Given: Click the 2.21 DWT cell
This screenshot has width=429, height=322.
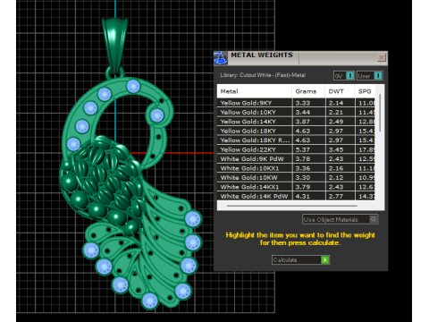Looking at the screenshot, I should click(340, 112).
